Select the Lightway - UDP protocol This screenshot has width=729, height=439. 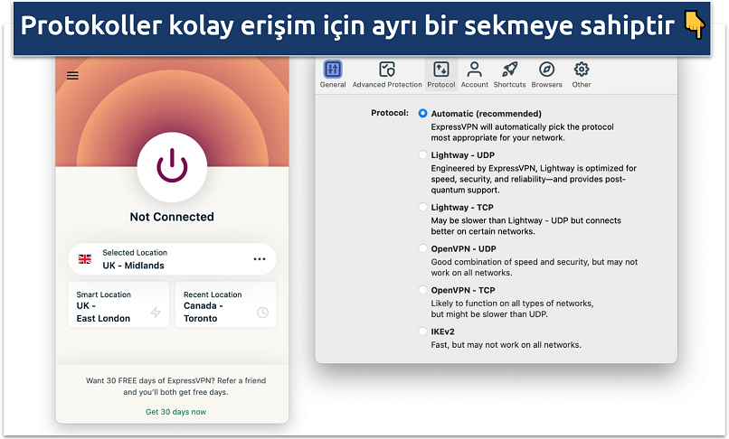(x=422, y=155)
